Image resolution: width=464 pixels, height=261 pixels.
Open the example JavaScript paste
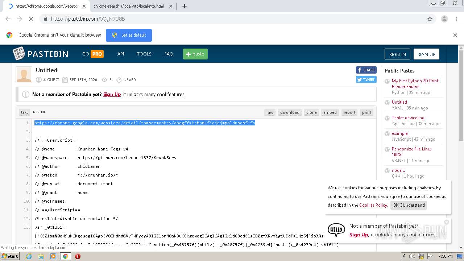pyautogui.click(x=399, y=133)
